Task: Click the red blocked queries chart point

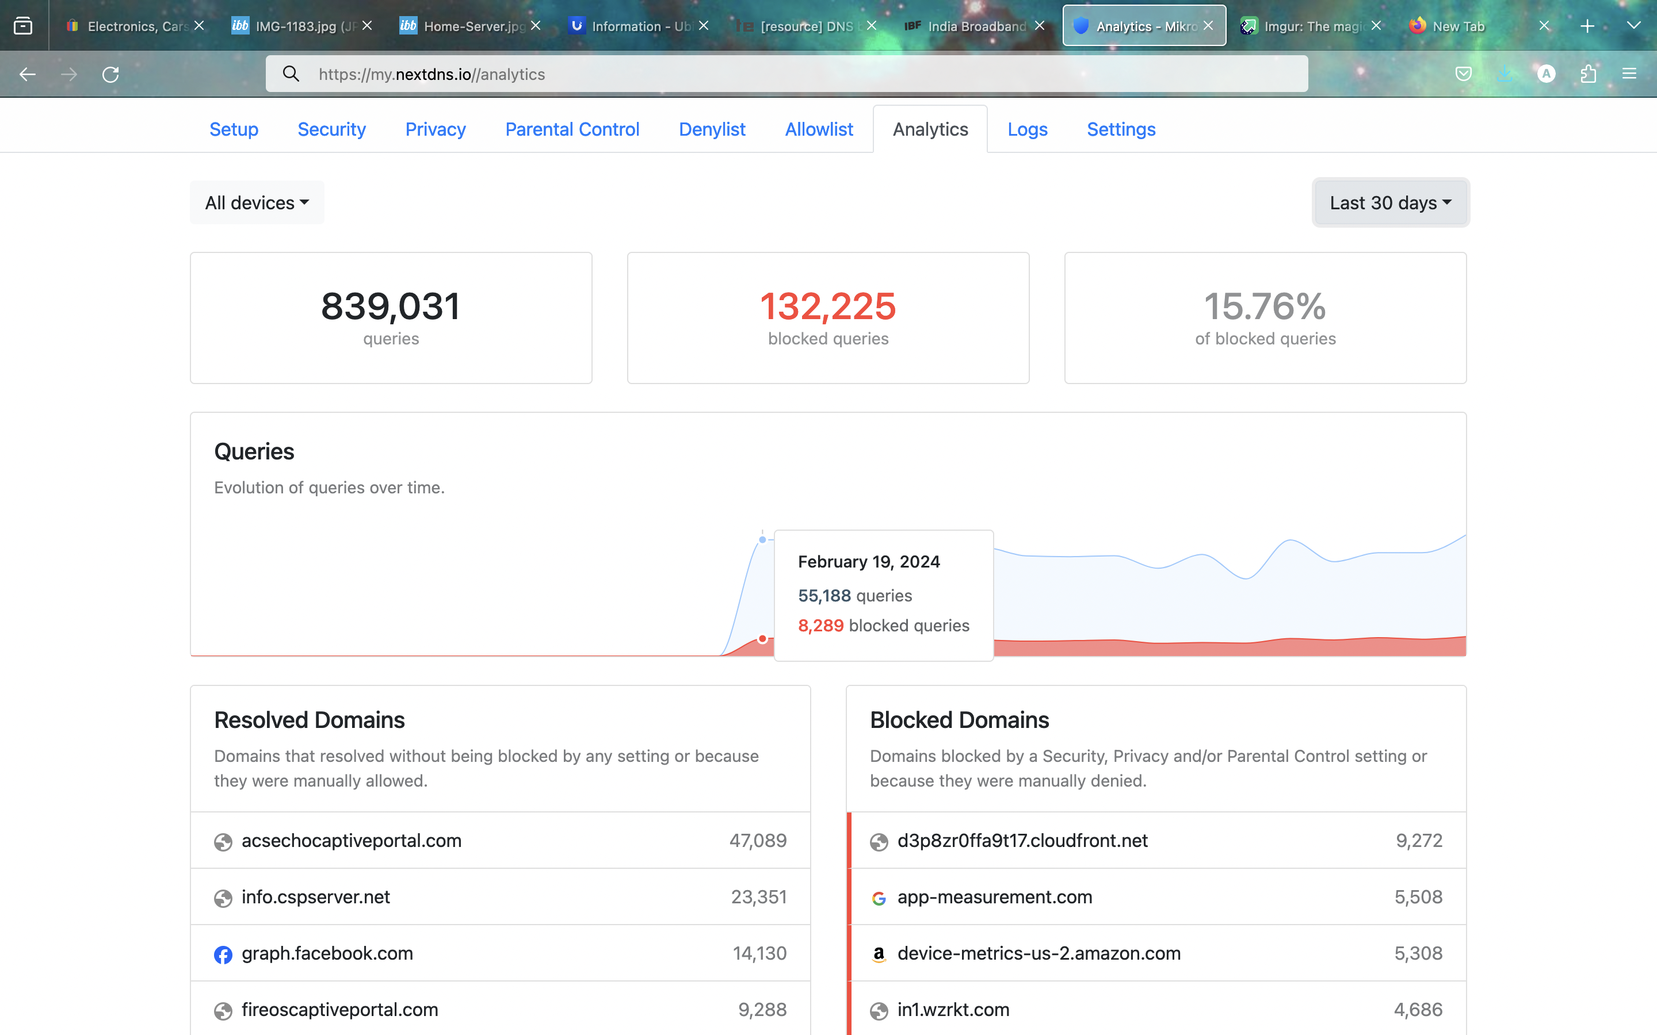Action: (762, 639)
